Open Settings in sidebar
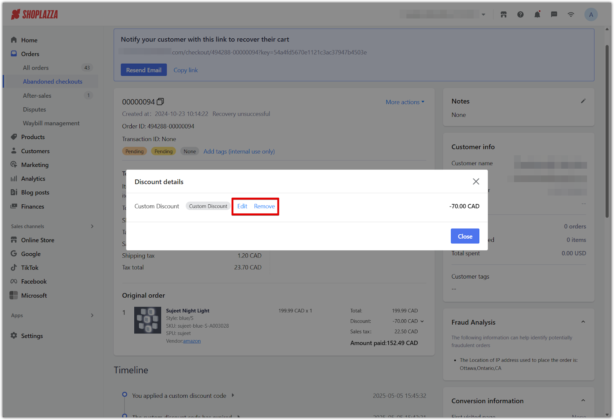Screen dimensions: 614x420 pyautogui.click(x=32, y=336)
